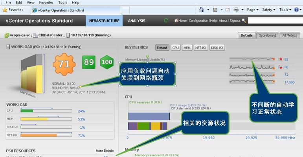Click the multicolored CPU breakdown bar
Screen dimensions: 303x157
(x=147, y=126)
